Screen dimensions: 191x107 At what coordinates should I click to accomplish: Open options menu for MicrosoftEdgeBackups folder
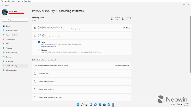click(x=128, y=97)
